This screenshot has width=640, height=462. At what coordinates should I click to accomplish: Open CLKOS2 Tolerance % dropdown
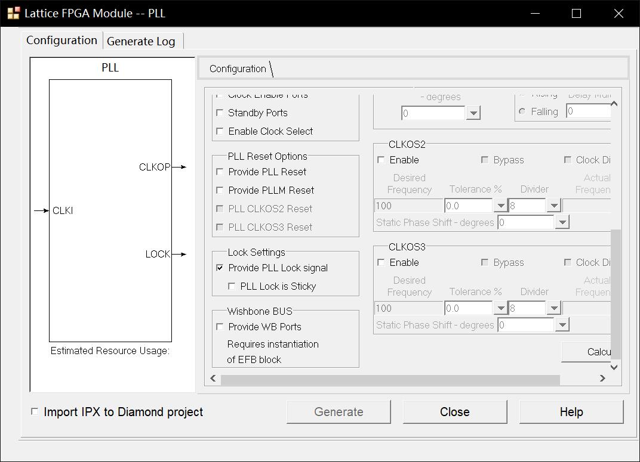point(500,205)
